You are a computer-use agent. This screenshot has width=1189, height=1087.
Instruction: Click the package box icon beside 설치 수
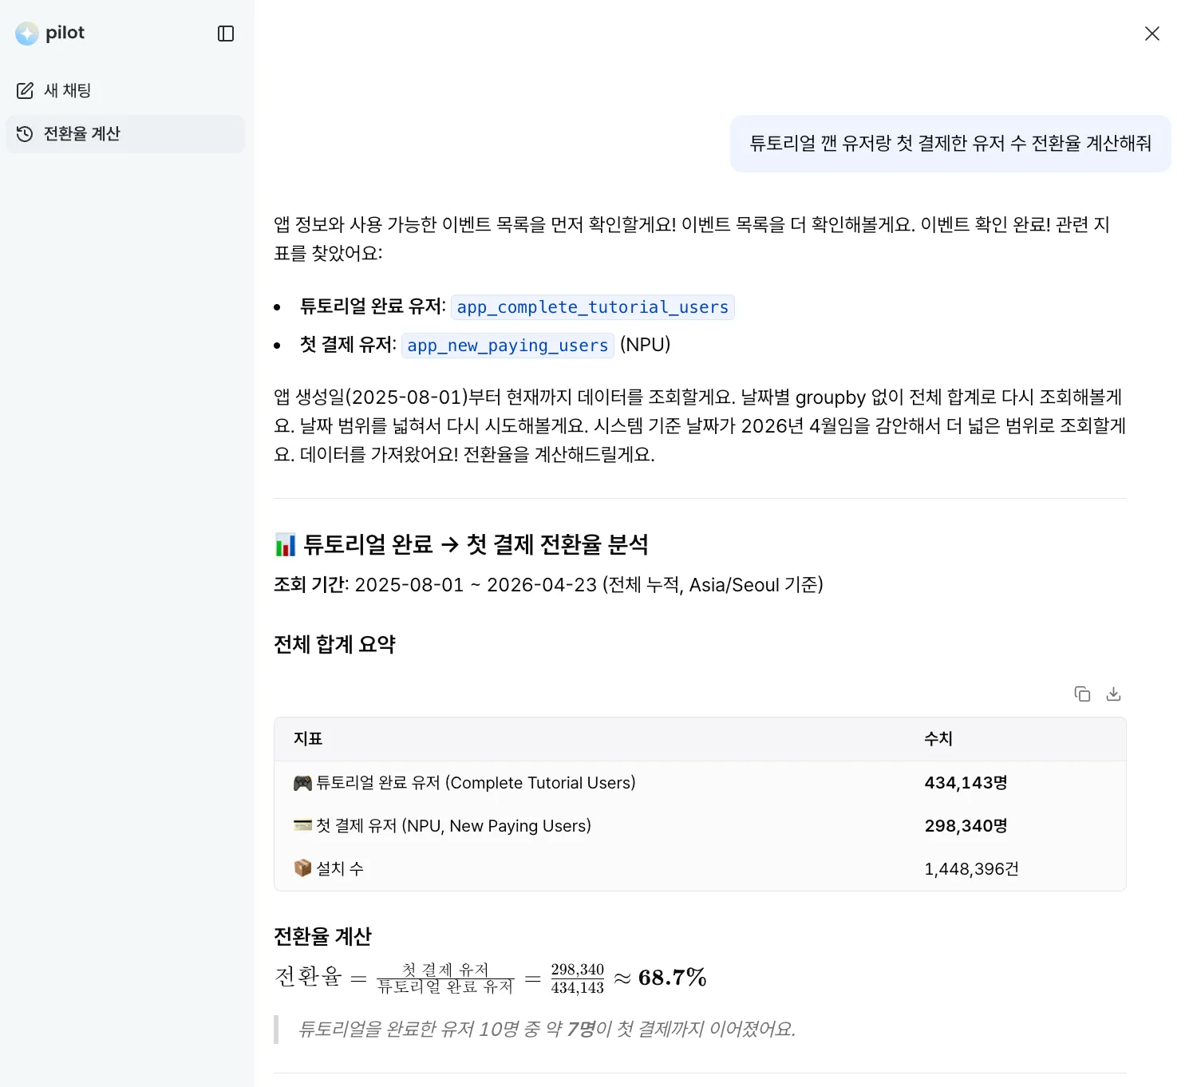coord(302,868)
